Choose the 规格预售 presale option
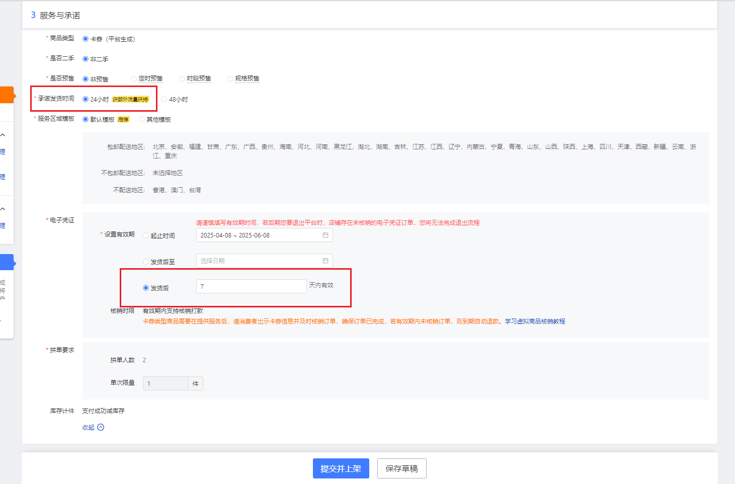Screen dimensions: 735x484 pyautogui.click(x=230, y=79)
